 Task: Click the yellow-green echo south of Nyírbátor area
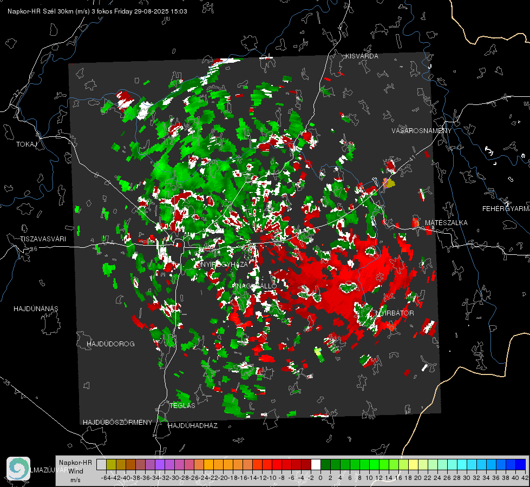(318, 354)
